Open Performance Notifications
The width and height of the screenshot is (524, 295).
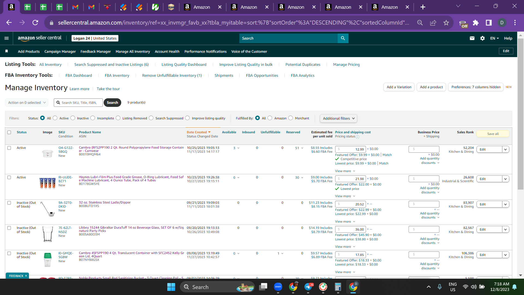click(206, 51)
